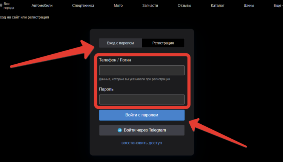Click the Telegram paper plane icon
The width and height of the screenshot is (283, 162).
click(120, 130)
